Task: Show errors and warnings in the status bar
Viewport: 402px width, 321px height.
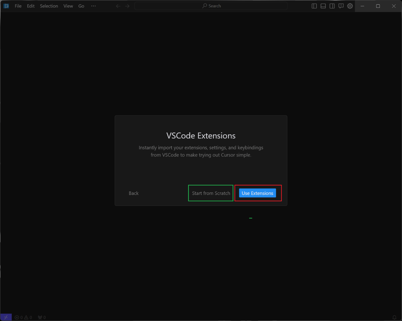Action: [x=24, y=317]
